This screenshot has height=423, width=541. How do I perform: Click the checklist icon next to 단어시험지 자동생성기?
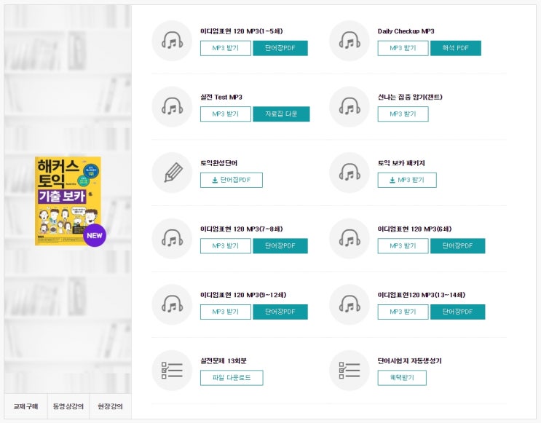(x=350, y=371)
